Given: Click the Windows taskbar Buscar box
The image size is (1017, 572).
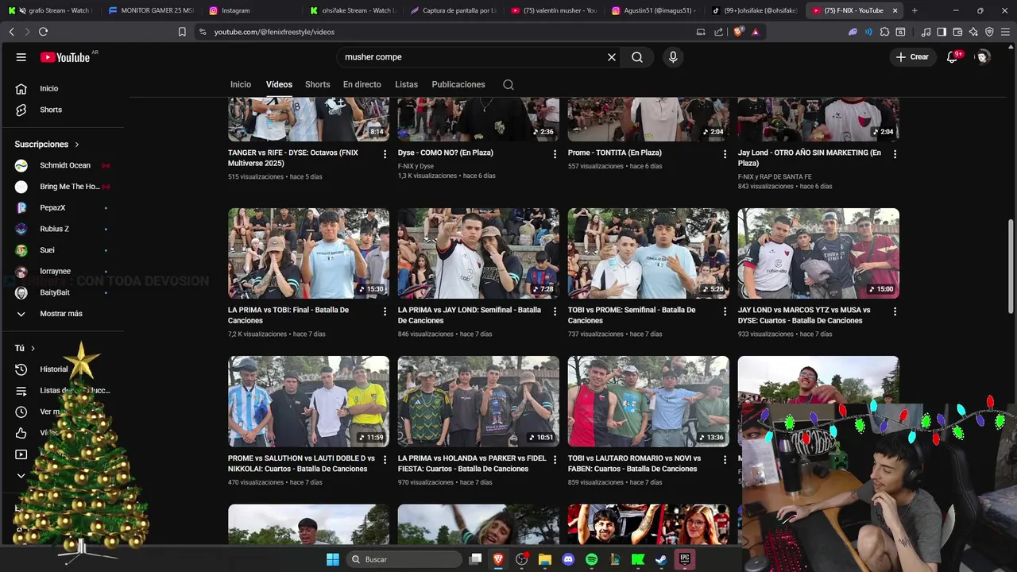Looking at the screenshot, I should (405, 559).
